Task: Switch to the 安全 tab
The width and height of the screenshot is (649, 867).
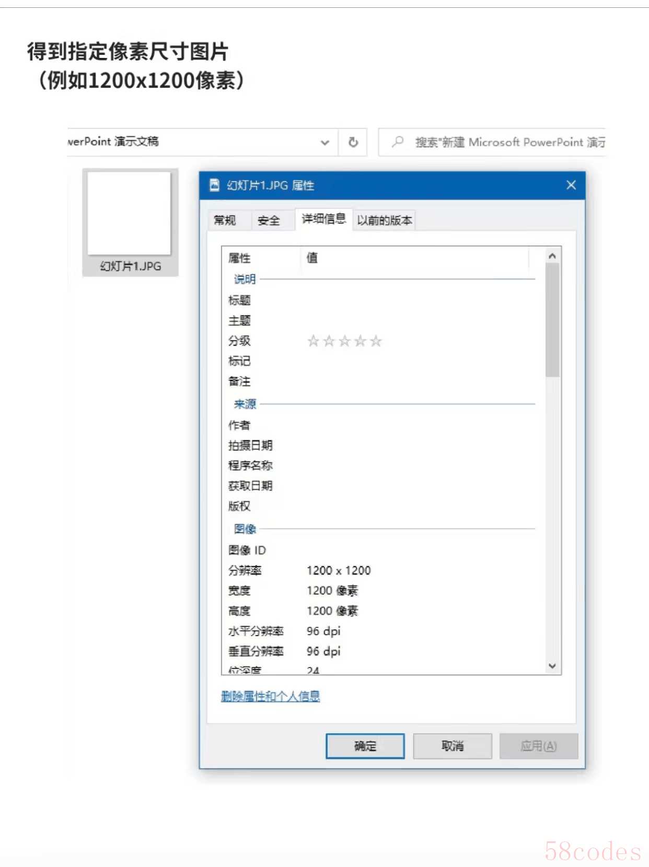Action: tap(269, 220)
